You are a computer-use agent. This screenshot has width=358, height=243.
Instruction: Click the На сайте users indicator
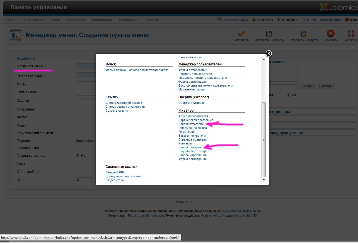pyautogui.click(x=262, y=20)
